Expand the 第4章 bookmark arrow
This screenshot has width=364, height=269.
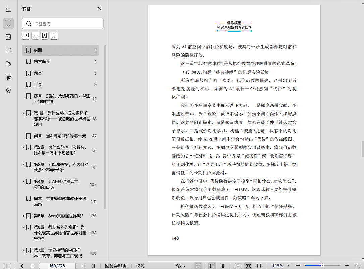pyautogui.click(x=24, y=182)
